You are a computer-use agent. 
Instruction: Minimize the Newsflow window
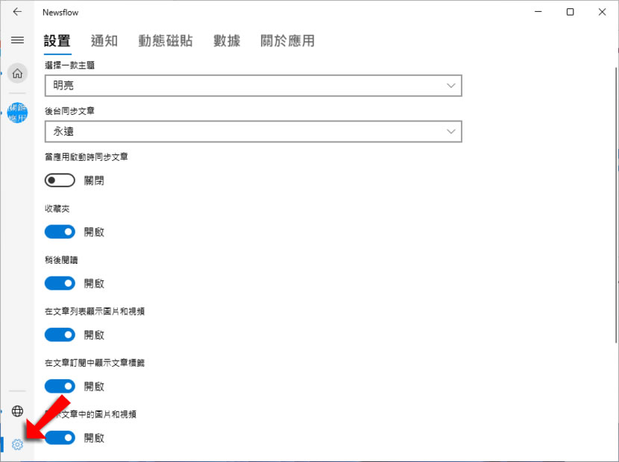click(x=538, y=12)
